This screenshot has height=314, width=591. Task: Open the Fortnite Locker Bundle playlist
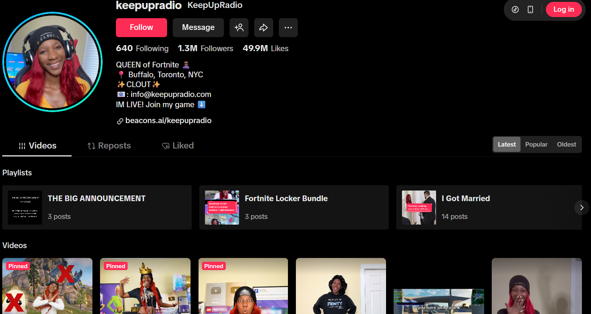294,207
